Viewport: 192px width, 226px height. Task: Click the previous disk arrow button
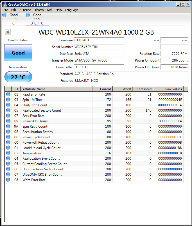[8, 32]
